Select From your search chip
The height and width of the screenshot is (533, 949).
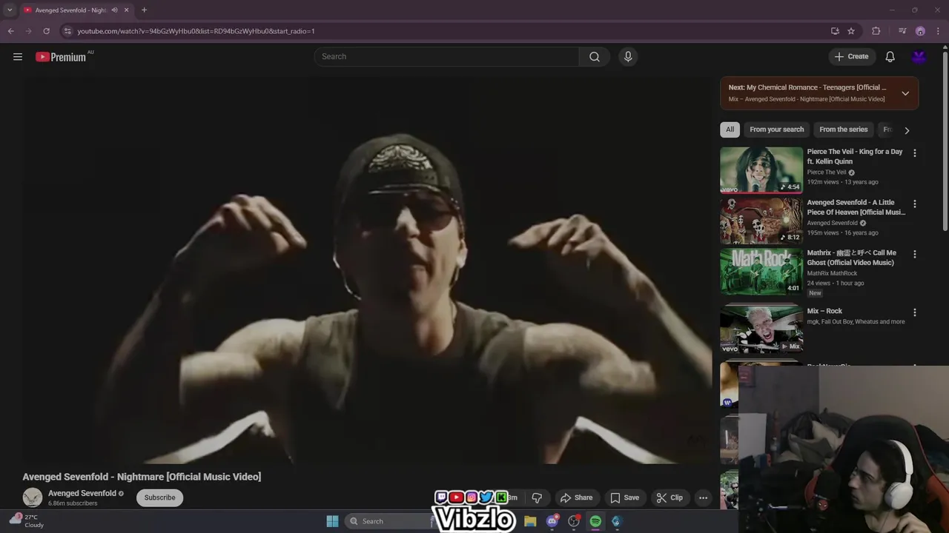click(x=776, y=130)
